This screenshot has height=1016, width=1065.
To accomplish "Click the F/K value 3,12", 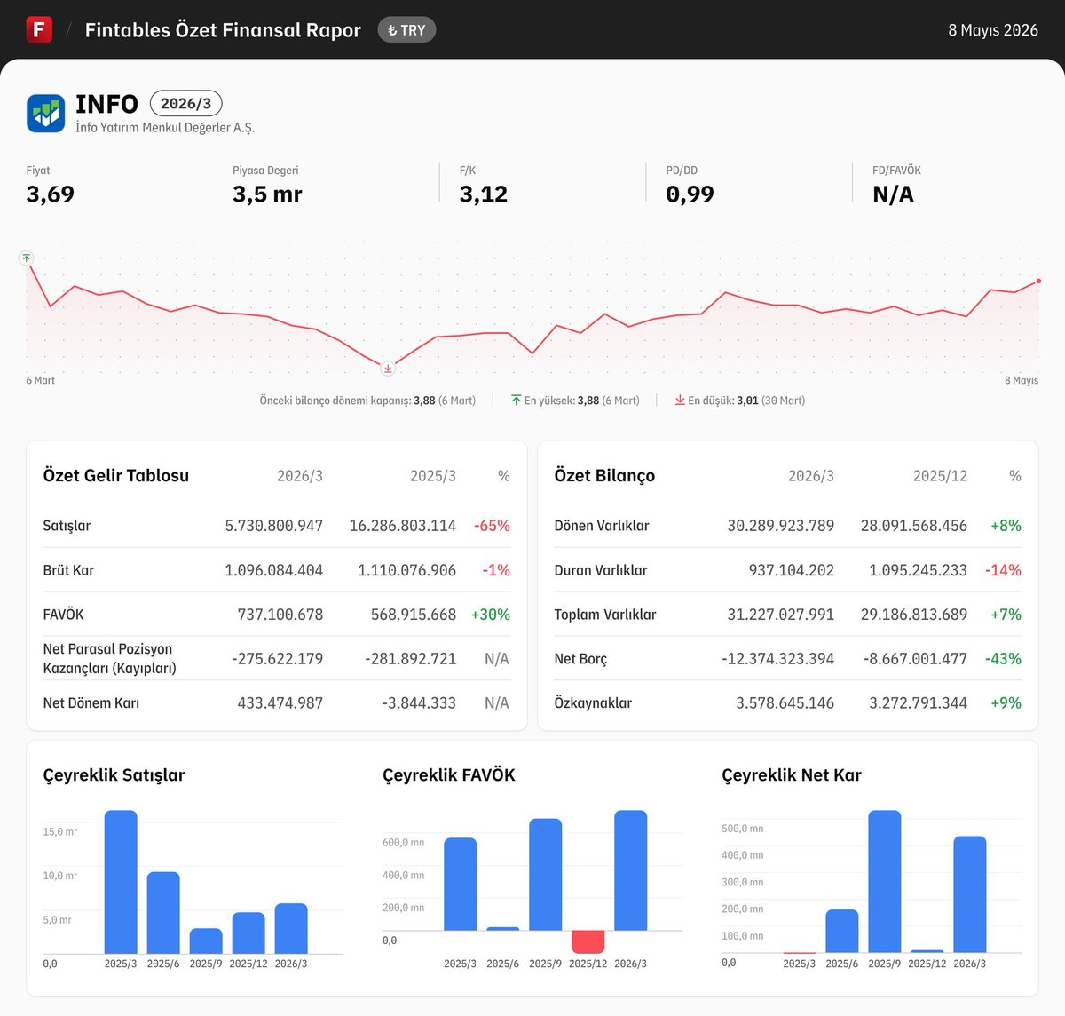I will [x=484, y=194].
